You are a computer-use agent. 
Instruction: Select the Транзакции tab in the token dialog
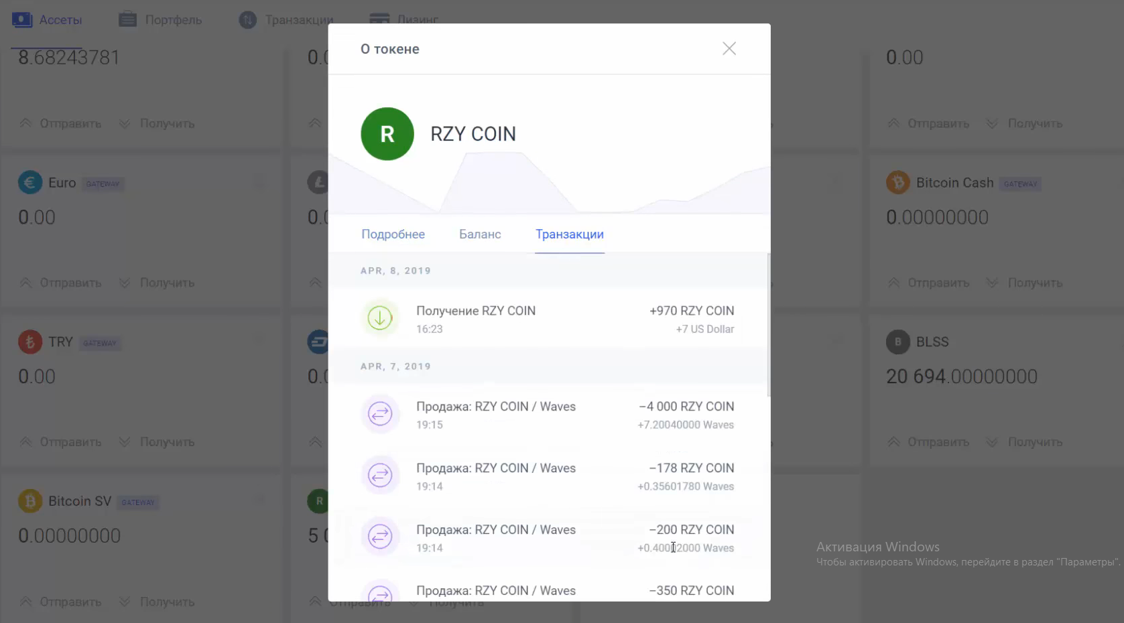click(x=570, y=234)
